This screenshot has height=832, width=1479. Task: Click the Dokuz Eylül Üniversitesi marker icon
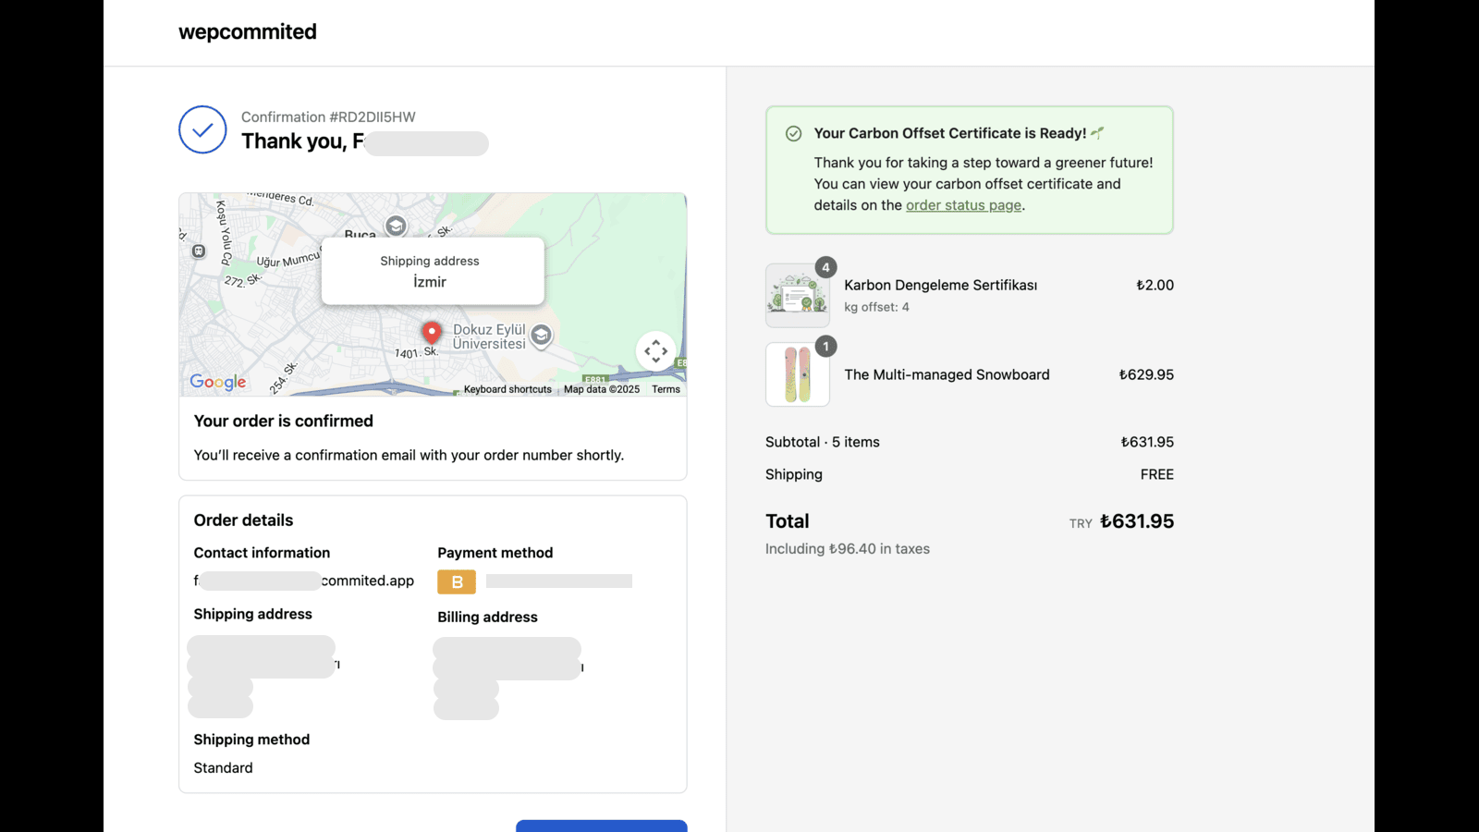(x=542, y=336)
